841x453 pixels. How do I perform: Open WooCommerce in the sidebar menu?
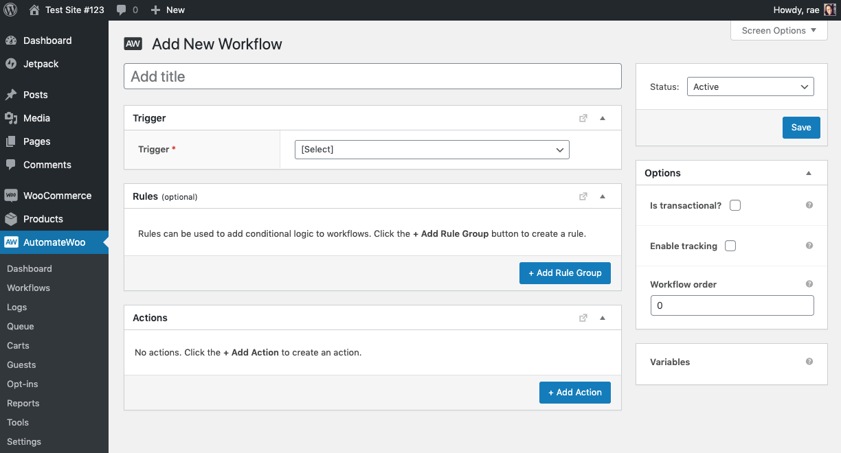click(x=57, y=196)
